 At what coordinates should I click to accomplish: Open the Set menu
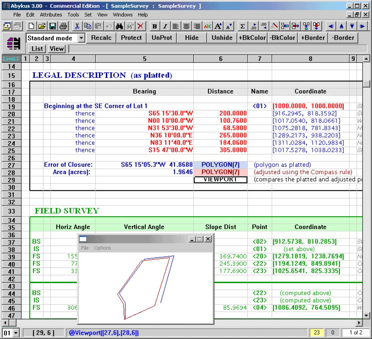88,15
